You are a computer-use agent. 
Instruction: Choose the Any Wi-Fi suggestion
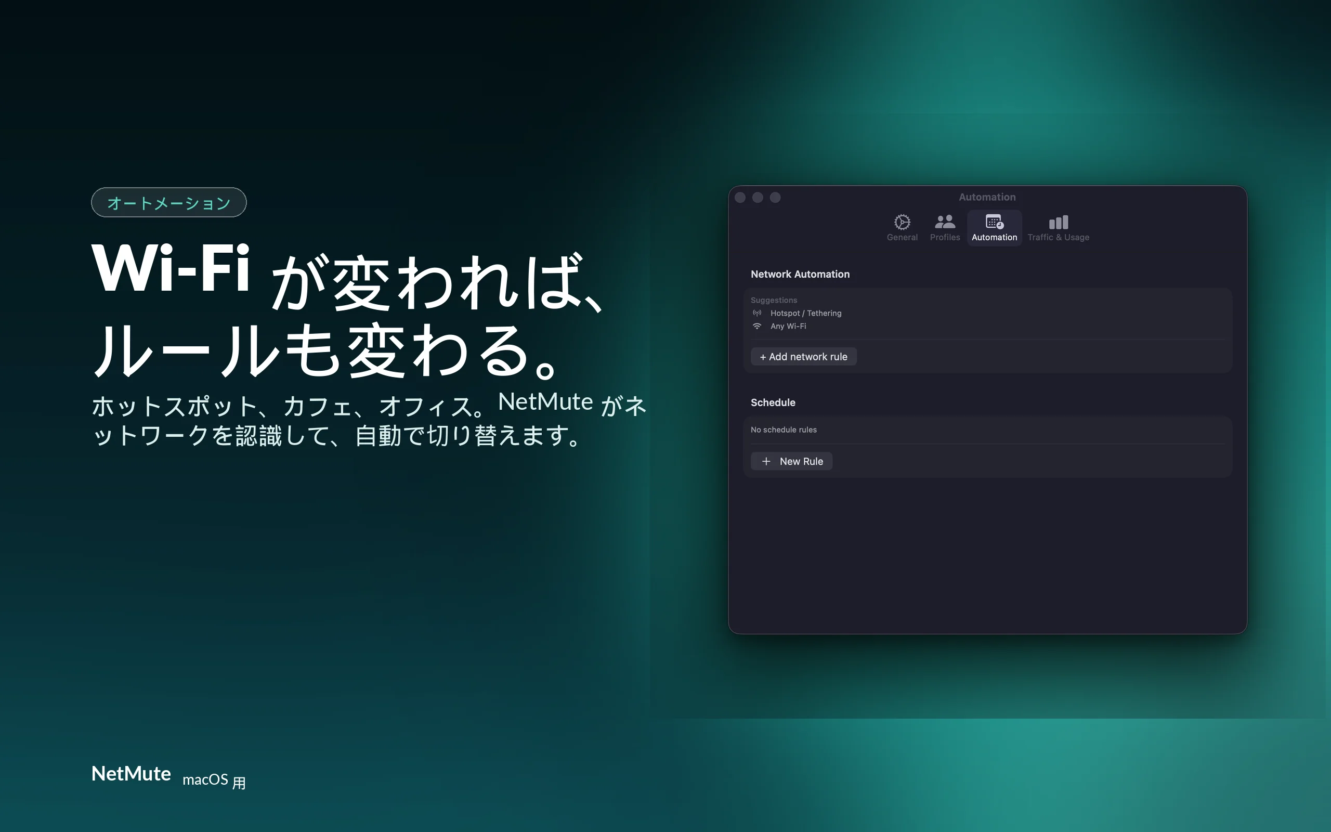(788, 327)
